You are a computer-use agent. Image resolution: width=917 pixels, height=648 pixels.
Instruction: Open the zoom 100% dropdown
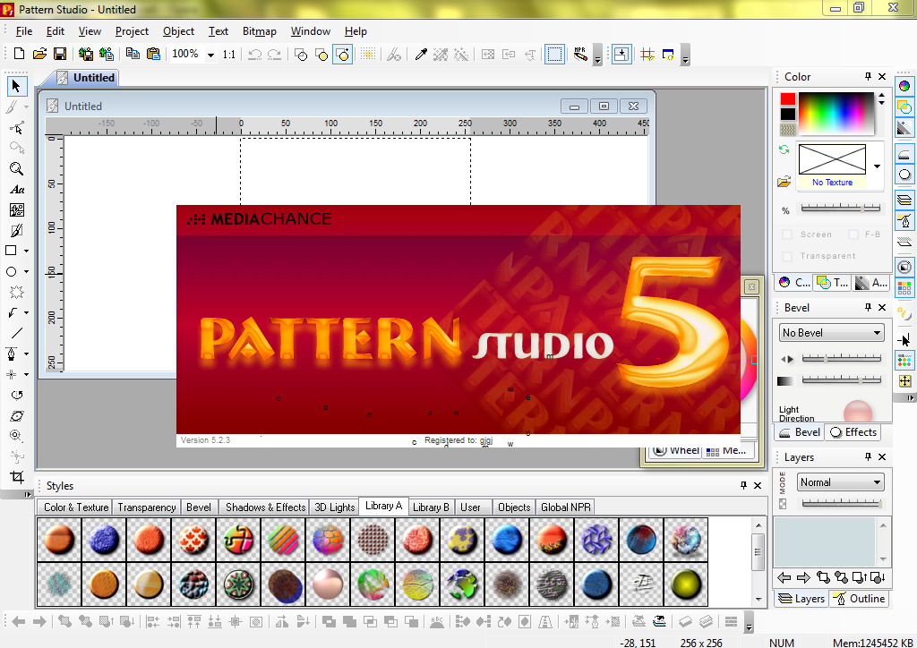(x=210, y=55)
